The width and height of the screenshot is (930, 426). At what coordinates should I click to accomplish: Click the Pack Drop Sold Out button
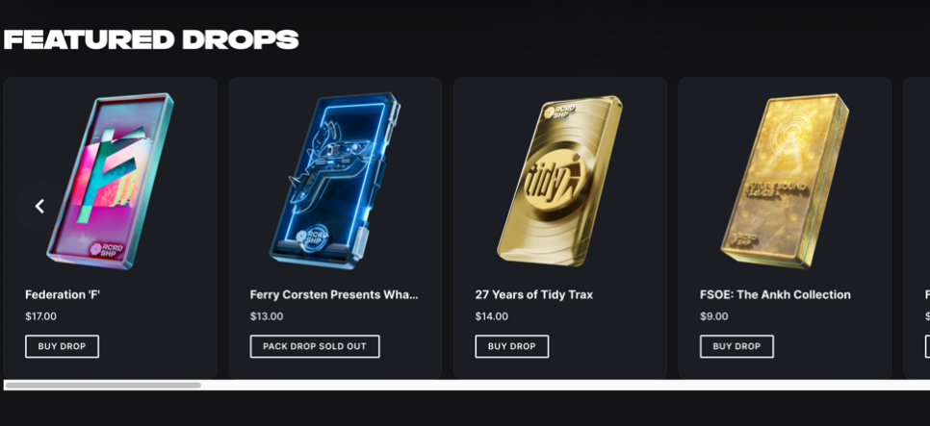tap(315, 346)
